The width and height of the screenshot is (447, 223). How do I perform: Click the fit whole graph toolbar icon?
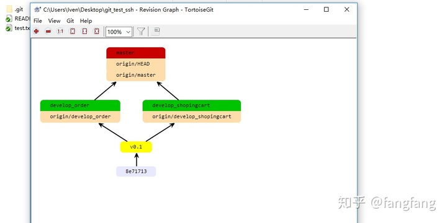(97, 32)
